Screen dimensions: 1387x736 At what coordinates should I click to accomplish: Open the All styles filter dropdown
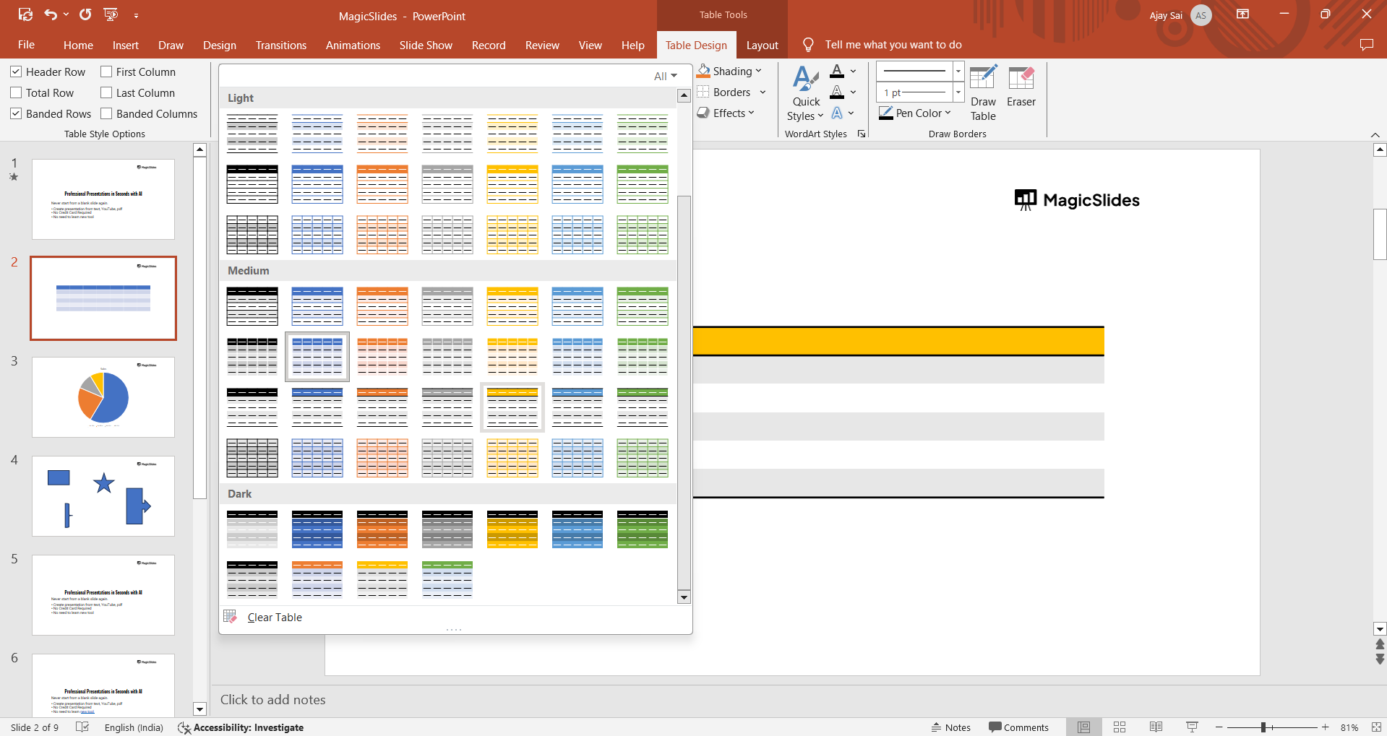click(x=665, y=77)
